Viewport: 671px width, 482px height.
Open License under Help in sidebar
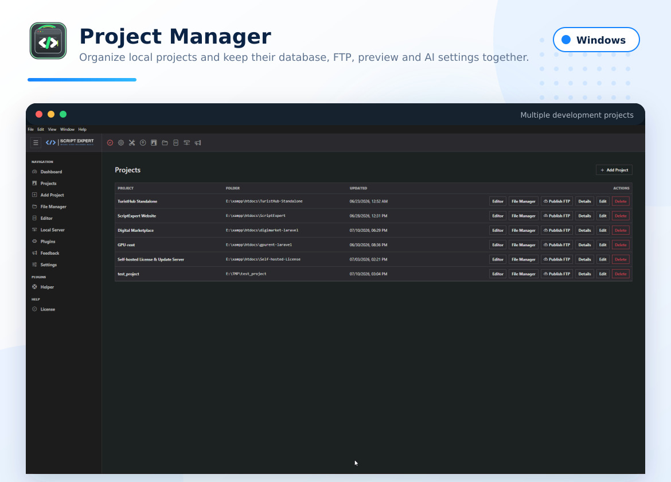[x=48, y=309]
